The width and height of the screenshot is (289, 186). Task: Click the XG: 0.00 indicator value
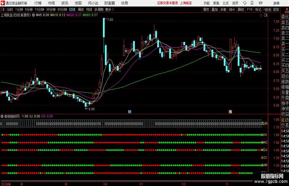[x=47, y=116]
